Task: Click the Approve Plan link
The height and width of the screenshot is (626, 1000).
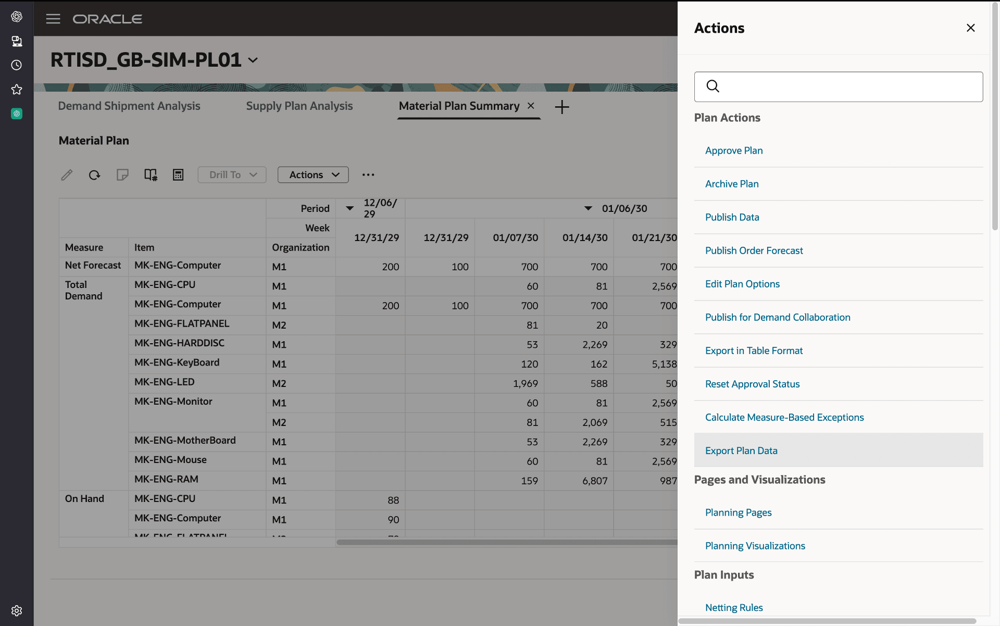Action: click(733, 151)
